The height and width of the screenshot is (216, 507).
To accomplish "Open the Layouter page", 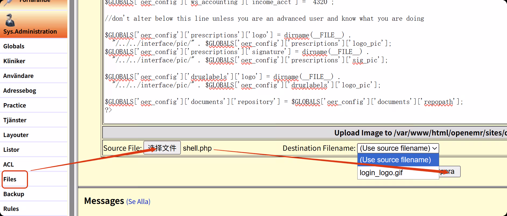I will coord(16,135).
